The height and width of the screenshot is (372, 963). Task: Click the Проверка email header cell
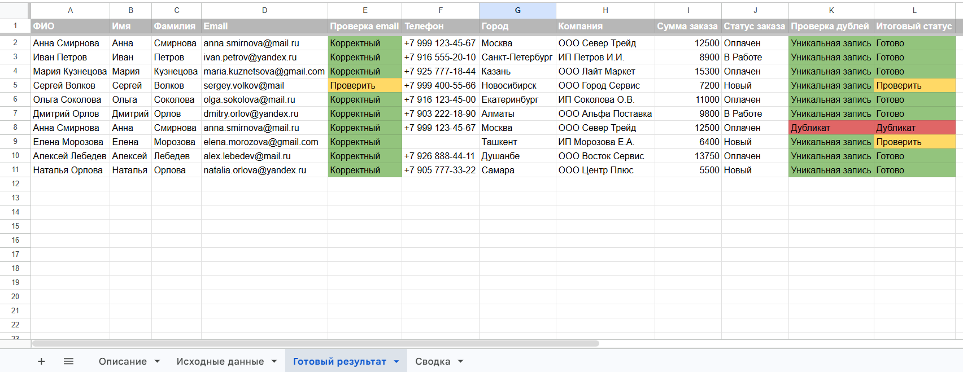[x=365, y=26]
